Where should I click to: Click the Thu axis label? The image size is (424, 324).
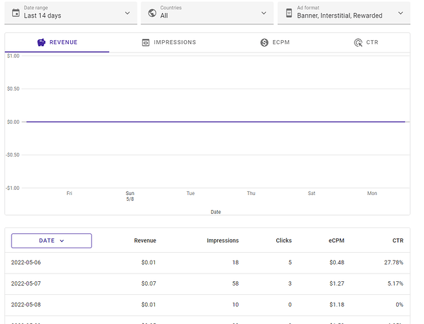click(x=251, y=193)
